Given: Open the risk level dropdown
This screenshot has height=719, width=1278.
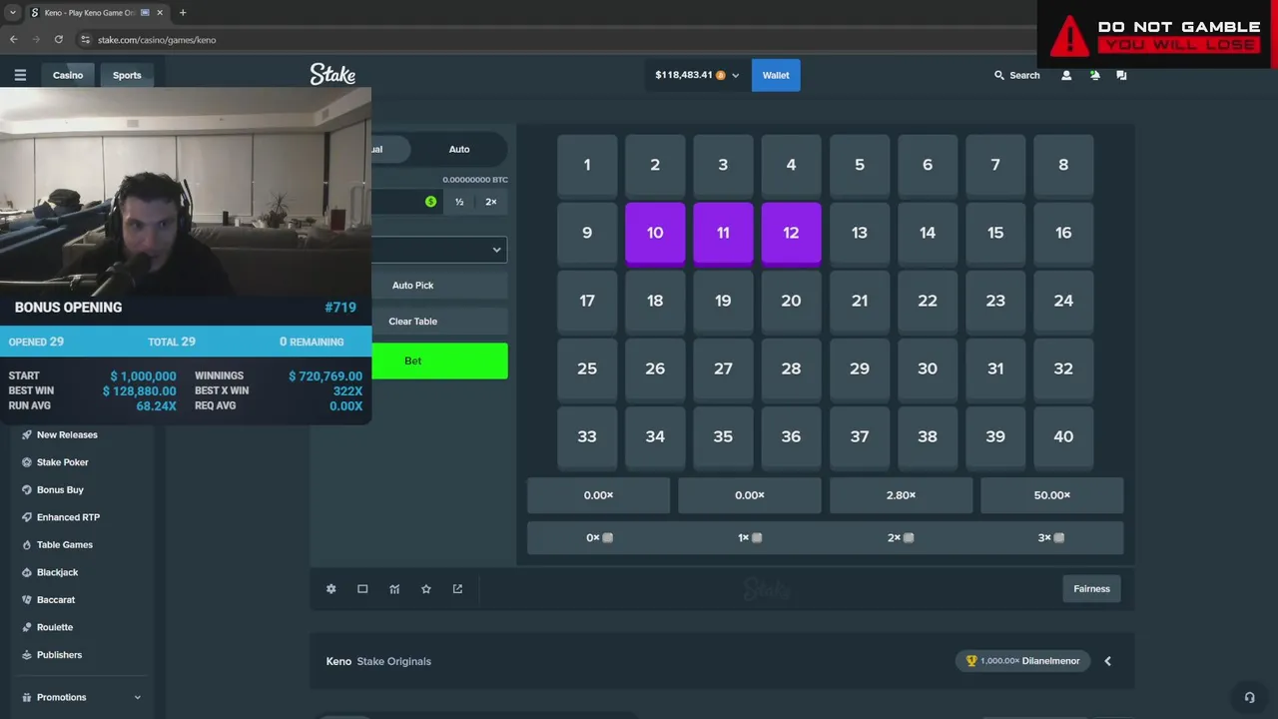Looking at the screenshot, I should click(439, 250).
